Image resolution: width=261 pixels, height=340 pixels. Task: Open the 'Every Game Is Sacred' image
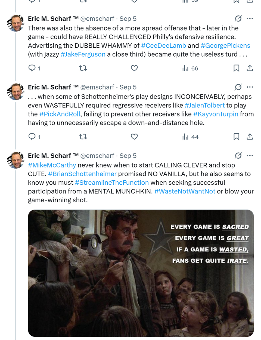point(141,273)
